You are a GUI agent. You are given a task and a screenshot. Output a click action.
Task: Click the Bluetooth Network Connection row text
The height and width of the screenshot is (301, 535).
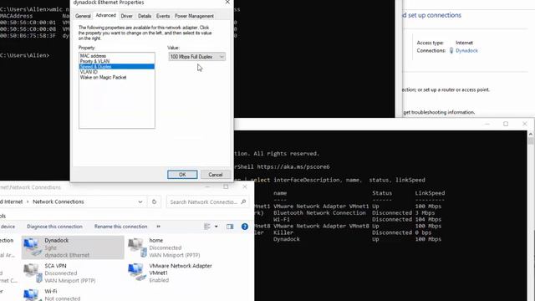point(319,213)
